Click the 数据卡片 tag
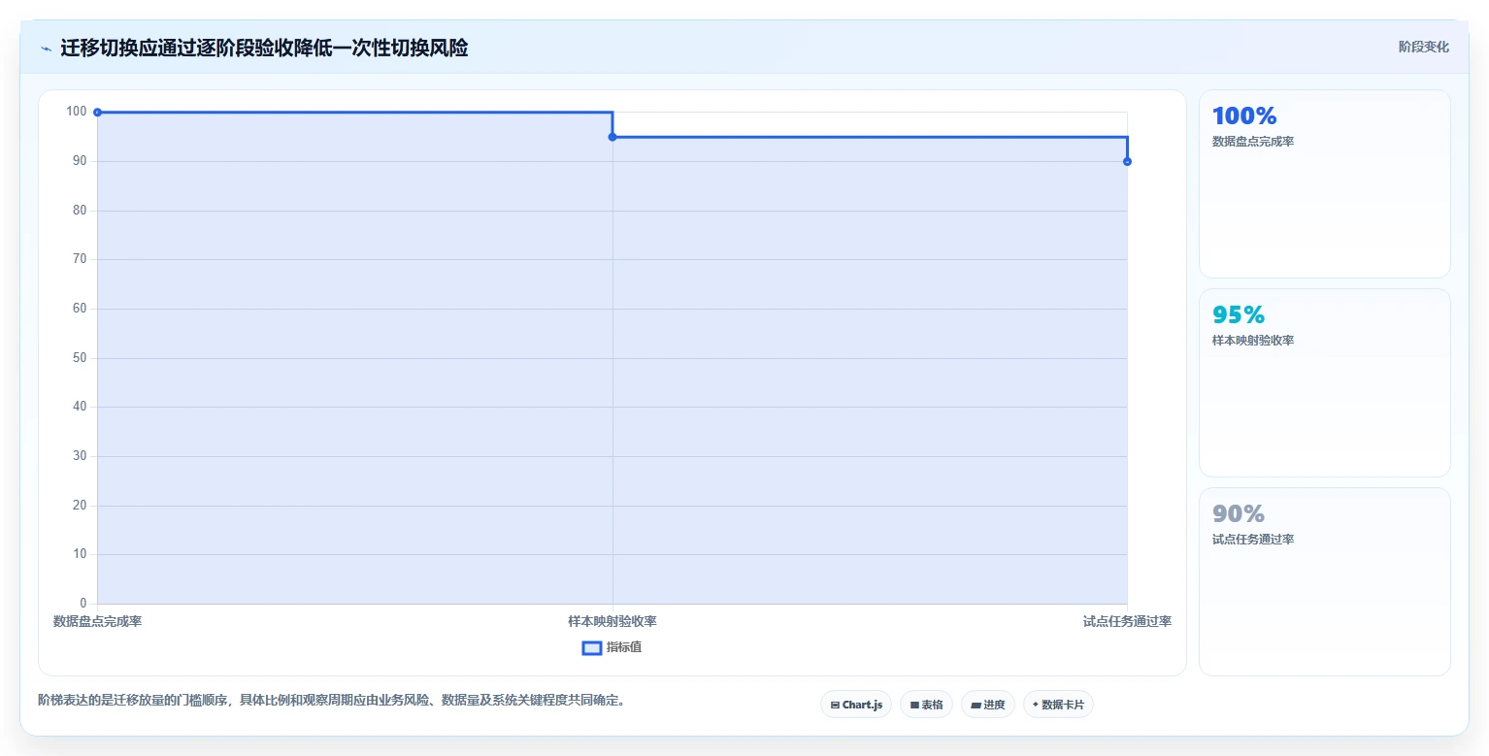The height and width of the screenshot is (756, 1489). click(x=1058, y=705)
